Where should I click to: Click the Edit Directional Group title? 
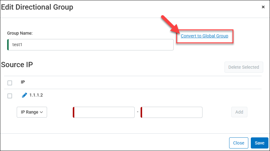[x=37, y=7]
